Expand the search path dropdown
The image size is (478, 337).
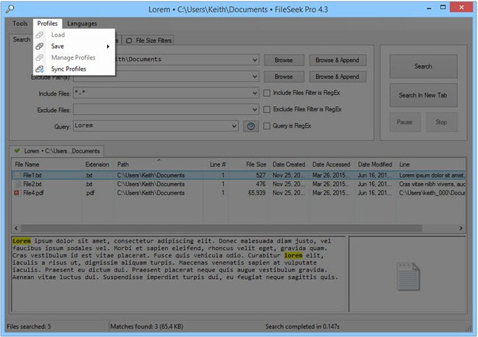click(255, 60)
